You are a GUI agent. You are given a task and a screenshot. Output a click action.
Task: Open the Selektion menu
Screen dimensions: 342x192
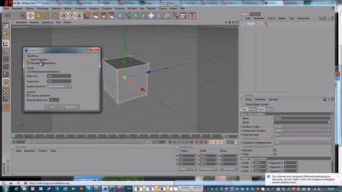tap(56, 9)
